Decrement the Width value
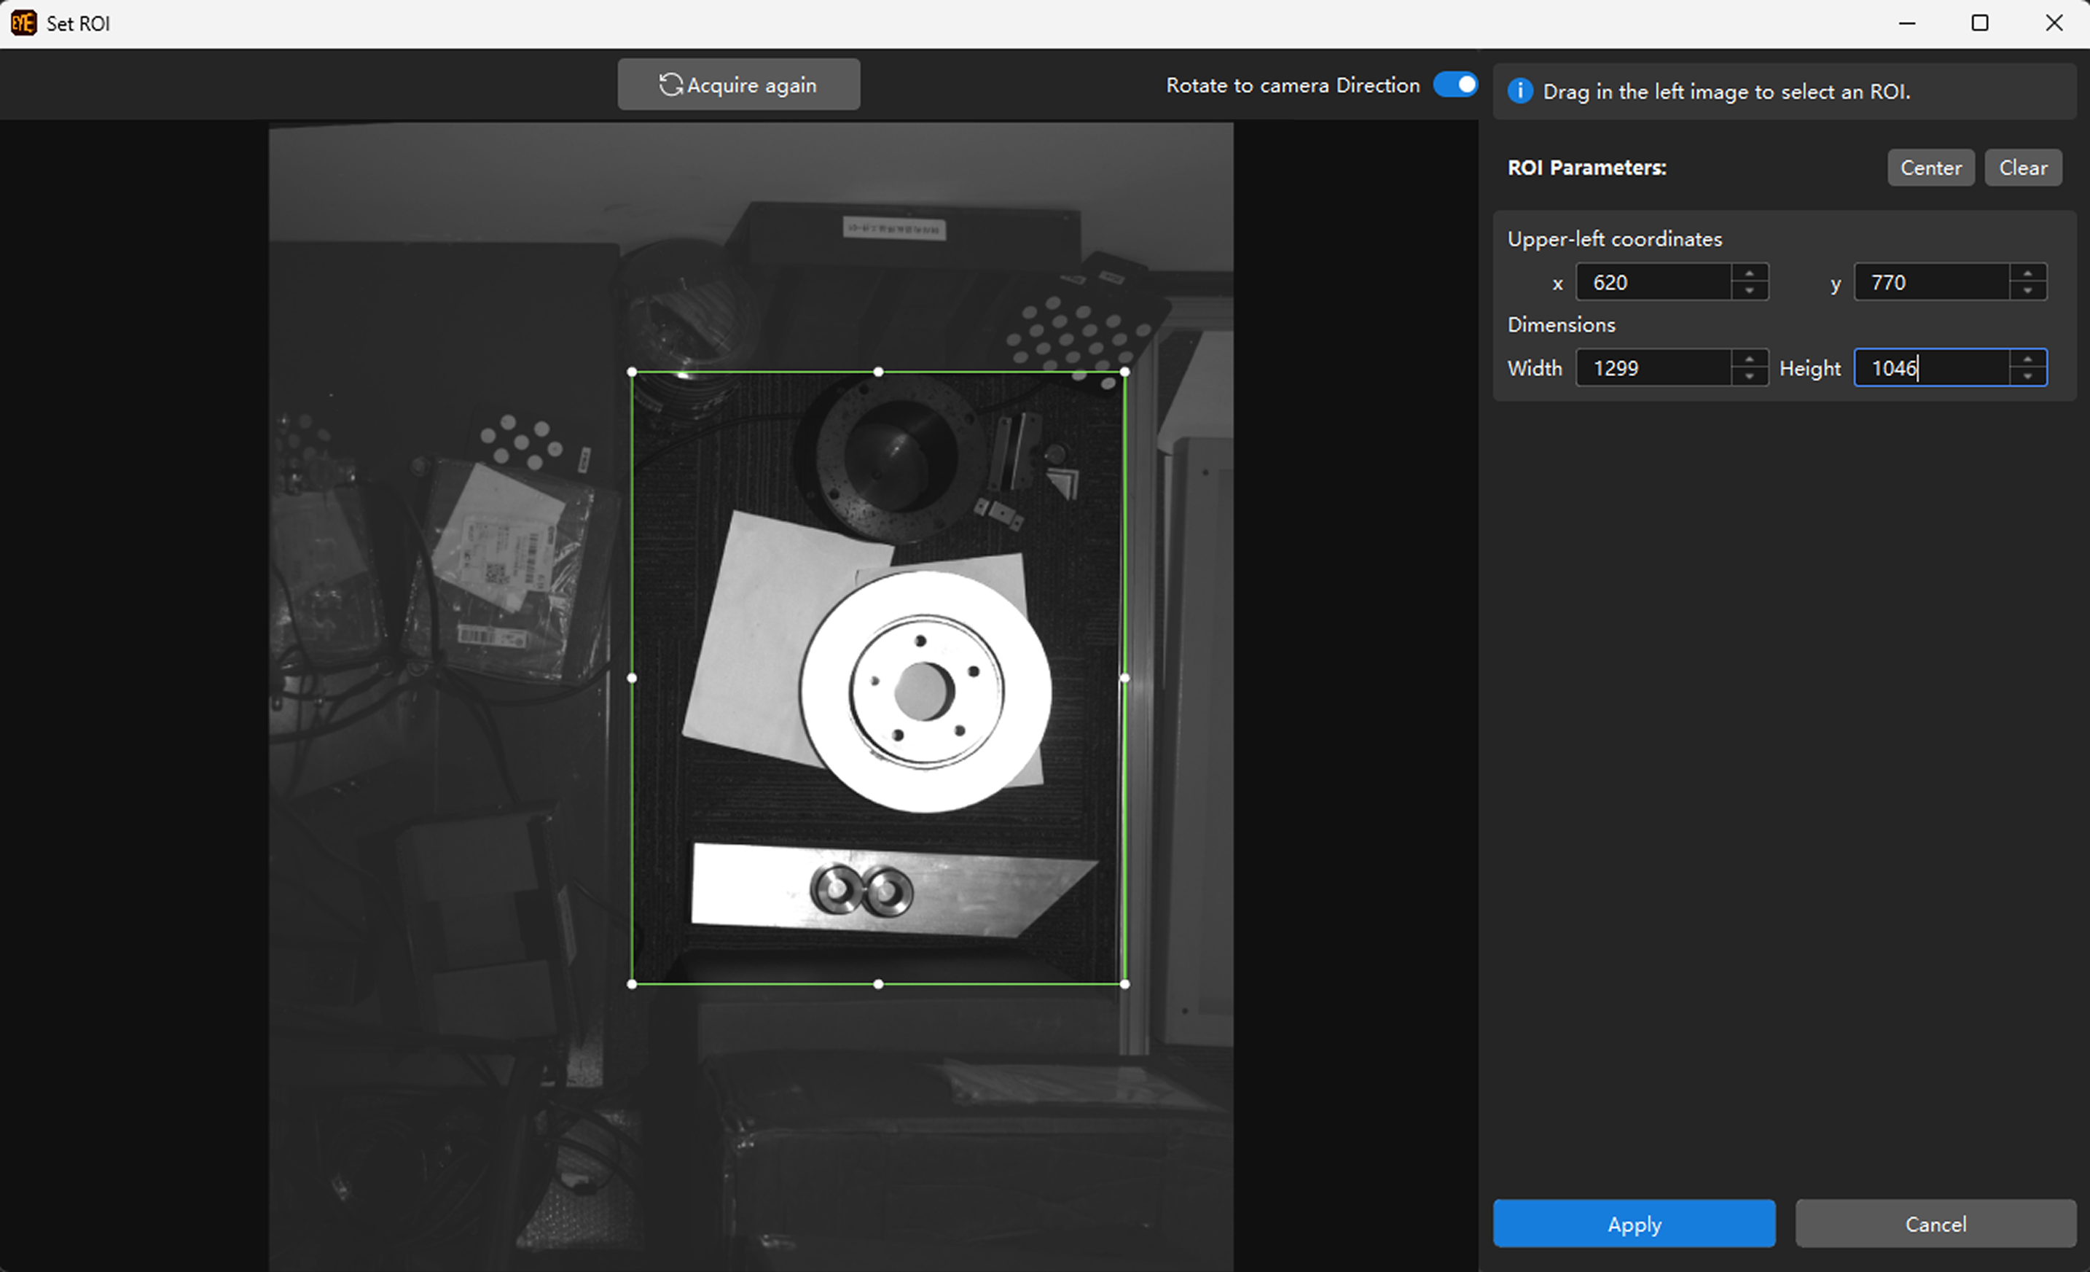The width and height of the screenshot is (2090, 1272). (1749, 377)
